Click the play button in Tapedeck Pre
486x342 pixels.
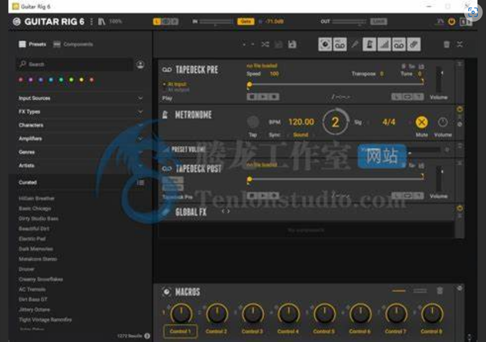coord(263,97)
